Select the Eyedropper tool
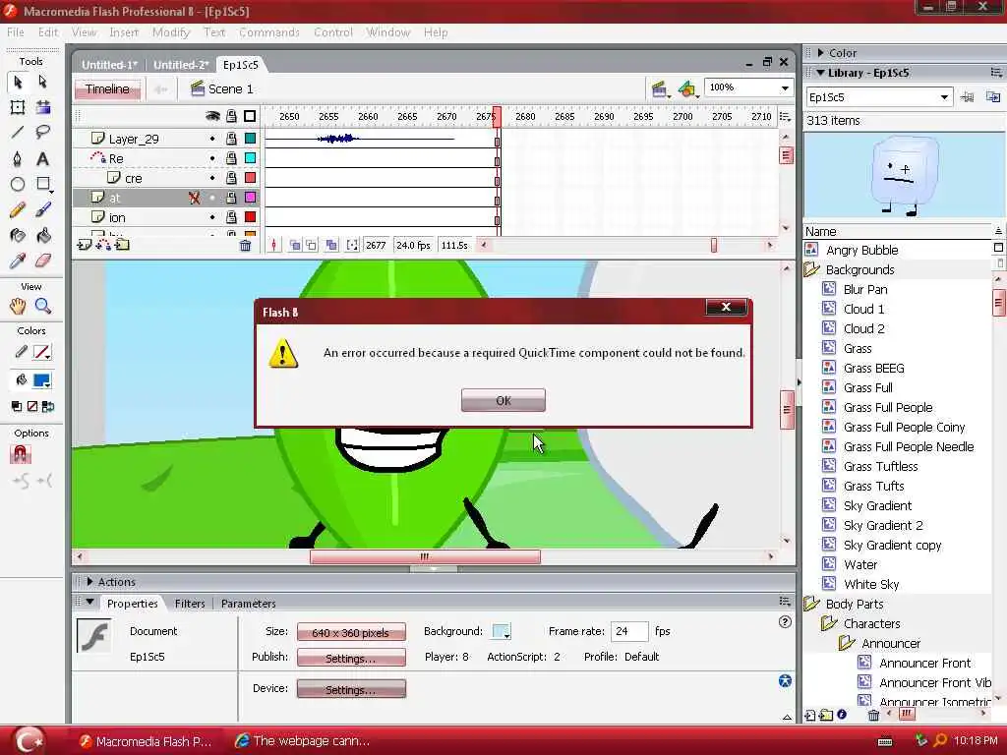Image resolution: width=1007 pixels, height=755 pixels. (18, 261)
